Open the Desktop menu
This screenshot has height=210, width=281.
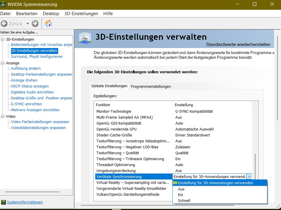tap(51, 13)
